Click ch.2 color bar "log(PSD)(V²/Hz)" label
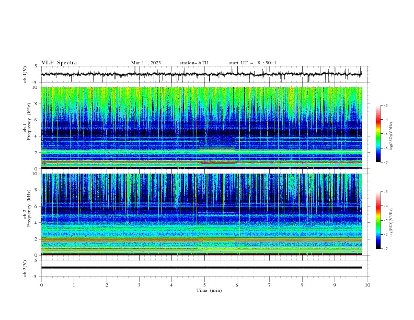The image size is (414, 320). pyautogui.click(x=391, y=222)
